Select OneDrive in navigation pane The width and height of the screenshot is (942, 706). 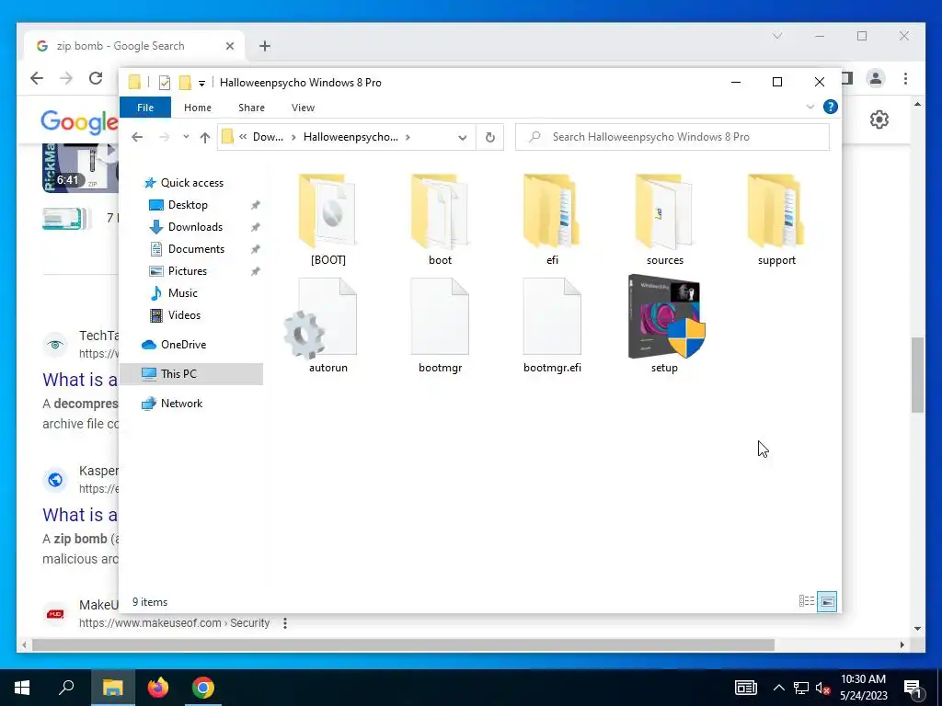(174, 345)
